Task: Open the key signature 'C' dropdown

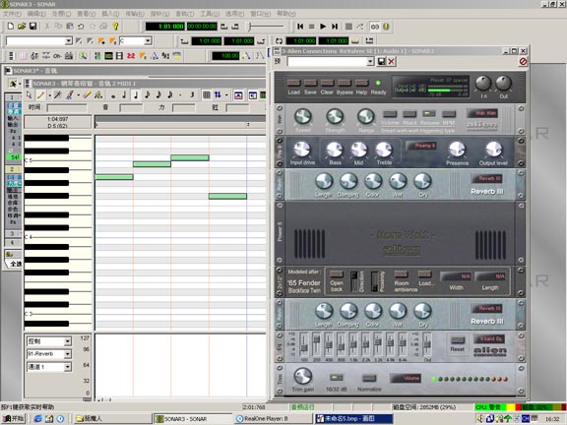Action: (x=148, y=41)
